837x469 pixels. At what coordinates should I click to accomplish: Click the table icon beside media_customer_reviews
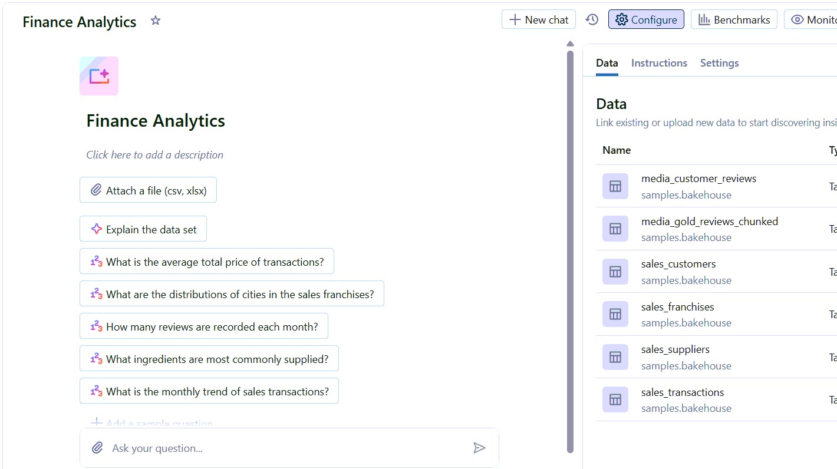(615, 186)
